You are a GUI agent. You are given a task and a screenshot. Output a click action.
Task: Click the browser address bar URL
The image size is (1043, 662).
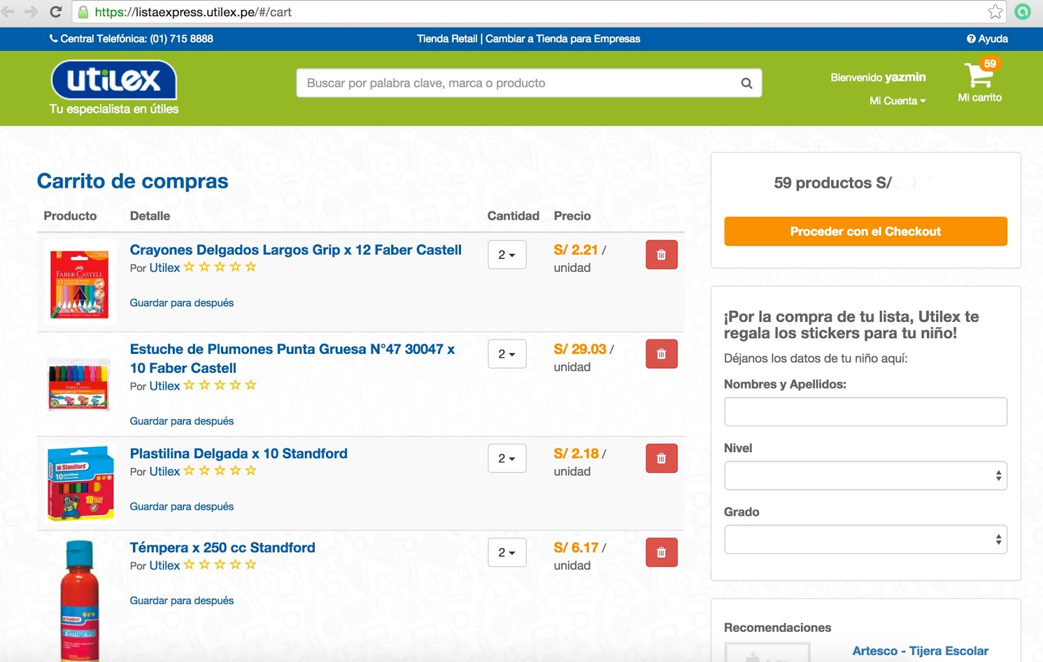[x=193, y=12]
